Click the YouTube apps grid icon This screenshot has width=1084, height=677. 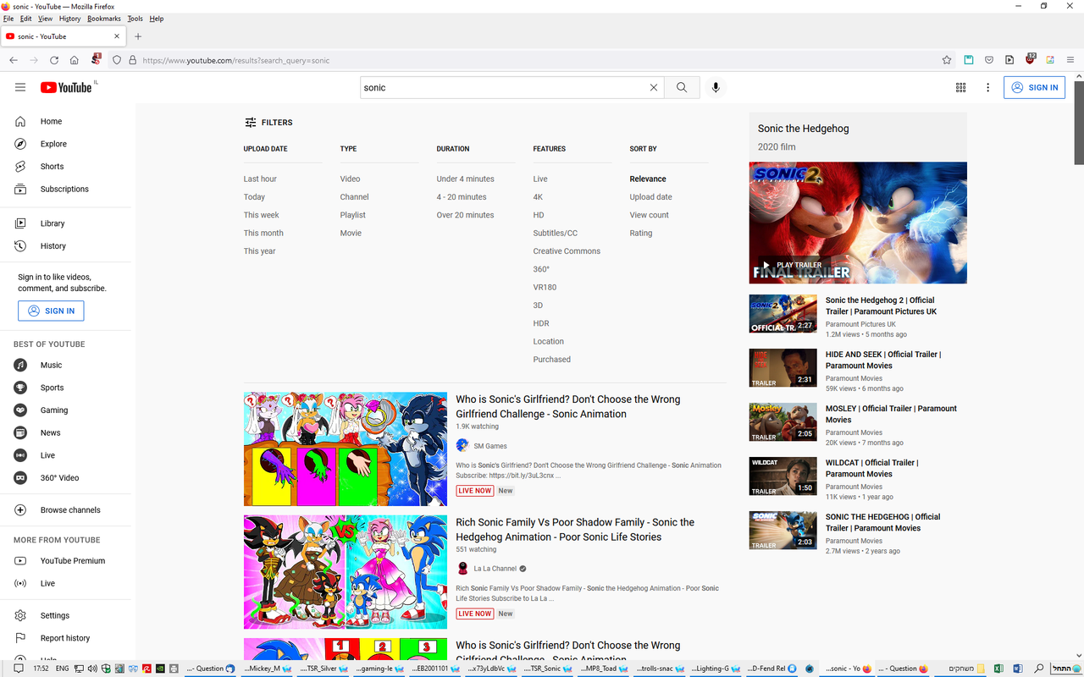pyautogui.click(x=960, y=87)
